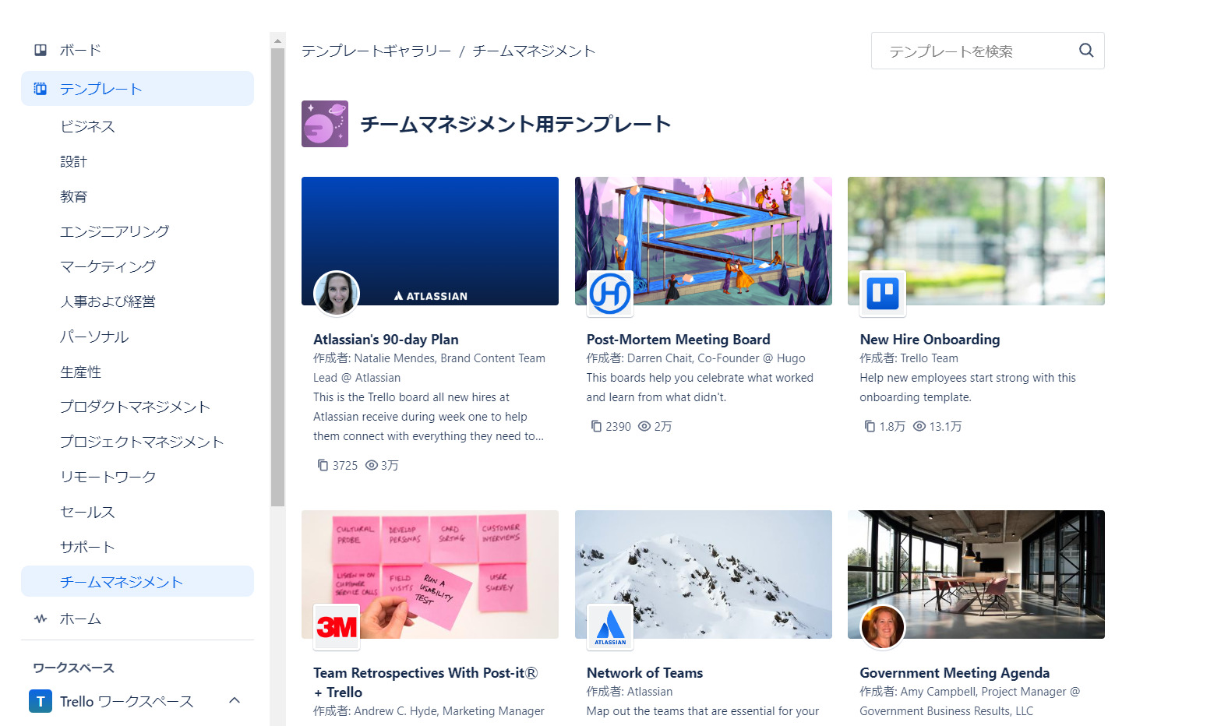Viewport: 1228px width, 726px height.
Task: Select マーケティング category
Action: click(108, 266)
